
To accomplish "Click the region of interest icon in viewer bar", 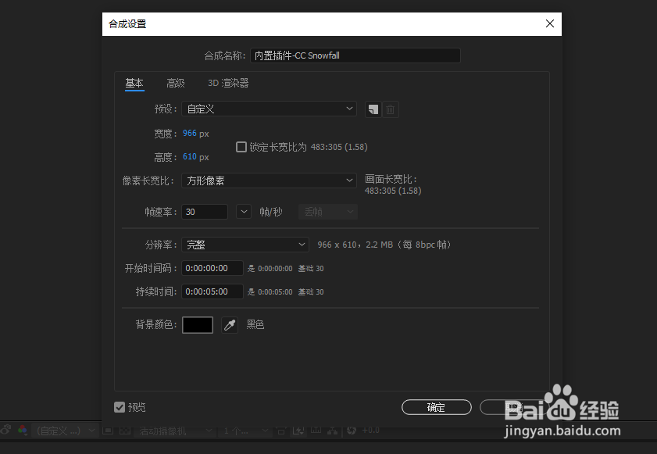I will click(108, 430).
